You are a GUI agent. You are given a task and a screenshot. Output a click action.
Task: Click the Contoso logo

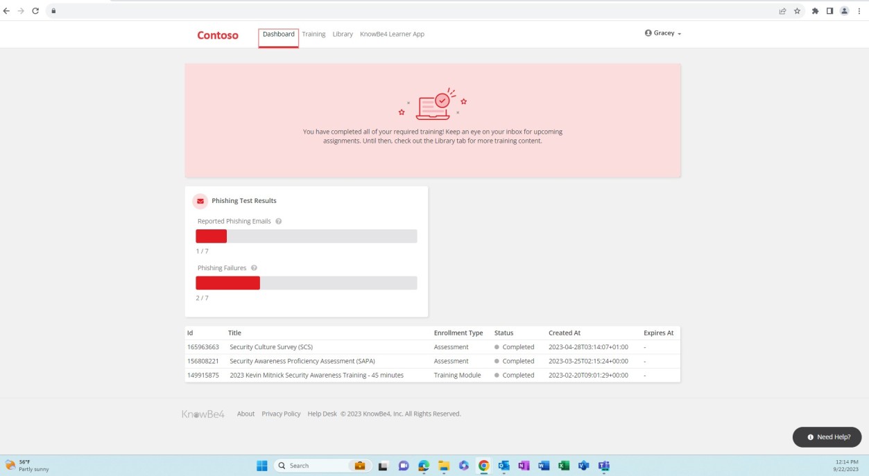(x=217, y=35)
